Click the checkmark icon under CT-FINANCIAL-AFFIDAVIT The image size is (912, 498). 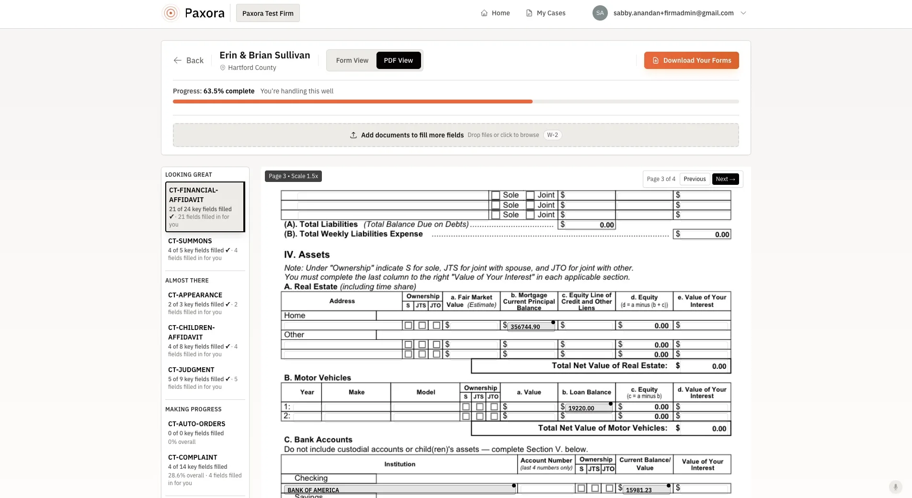(x=171, y=217)
